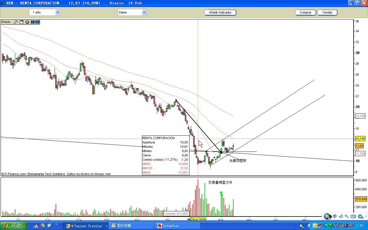The height and width of the screenshot is (230, 368).
Task: Toggle the Chinese/English 中 input mode
Action: click(x=335, y=216)
